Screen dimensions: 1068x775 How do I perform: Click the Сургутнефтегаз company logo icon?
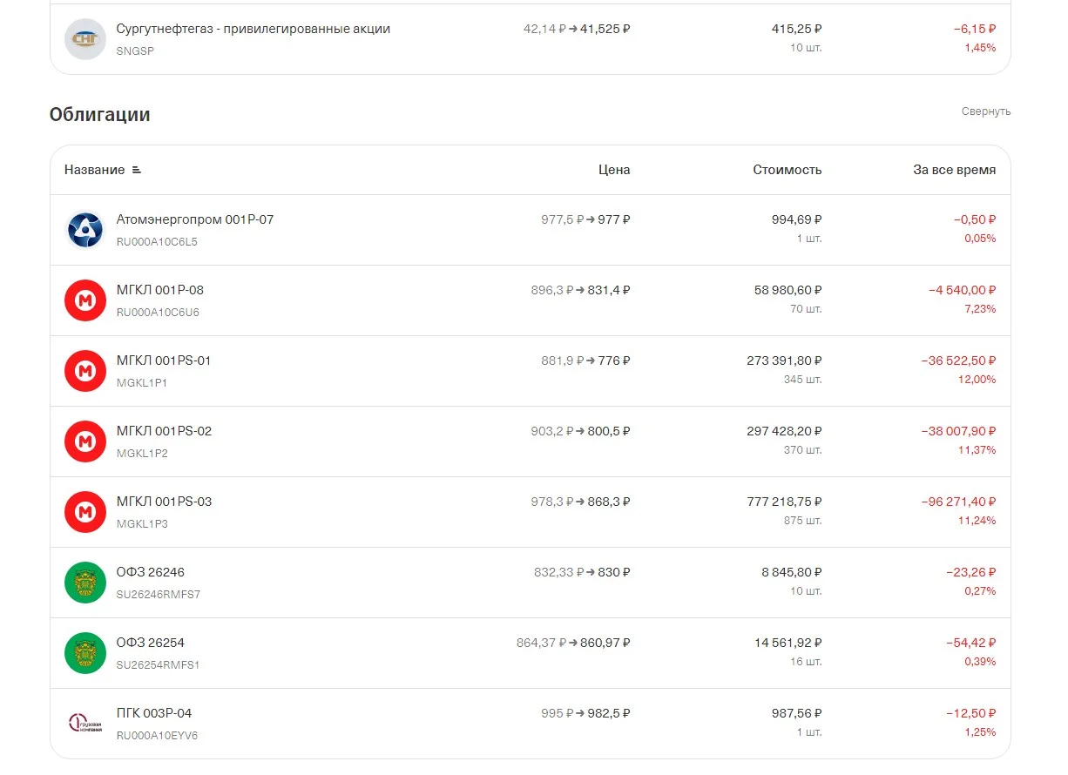(x=85, y=39)
